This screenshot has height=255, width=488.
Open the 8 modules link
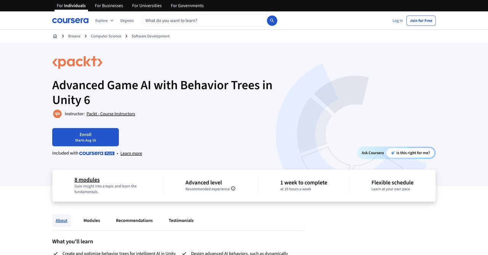(87, 180)
